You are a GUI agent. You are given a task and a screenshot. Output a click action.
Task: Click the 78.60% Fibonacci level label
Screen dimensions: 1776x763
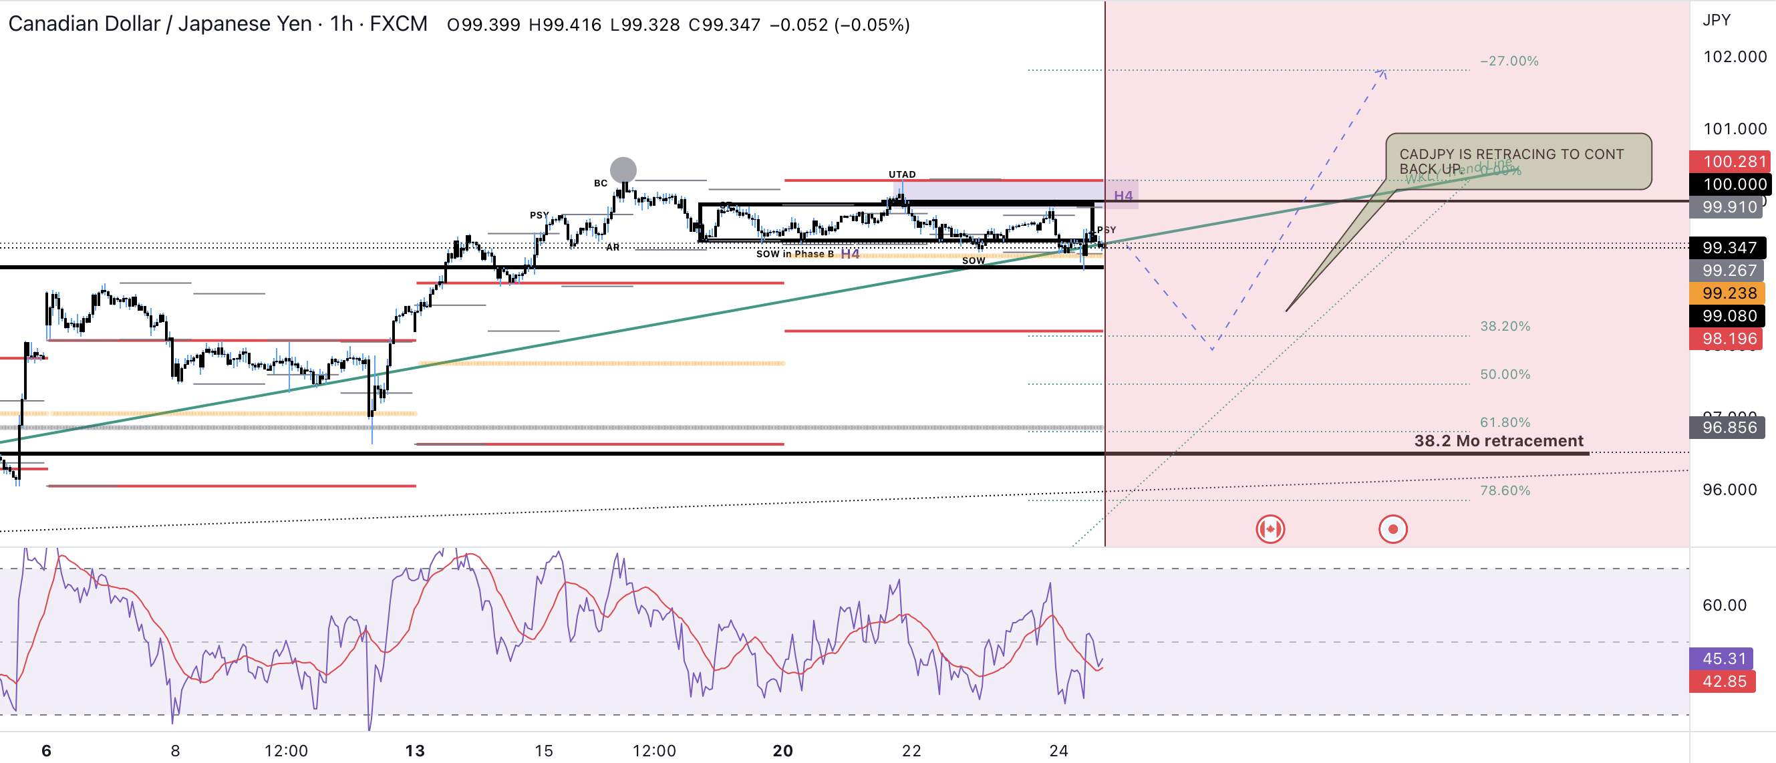[x=1505, y=491]
